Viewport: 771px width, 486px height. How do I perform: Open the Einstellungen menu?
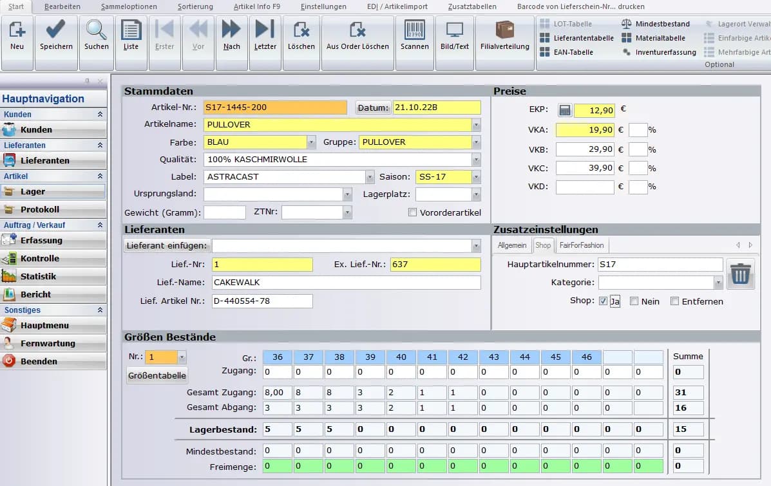click(323, 7)
